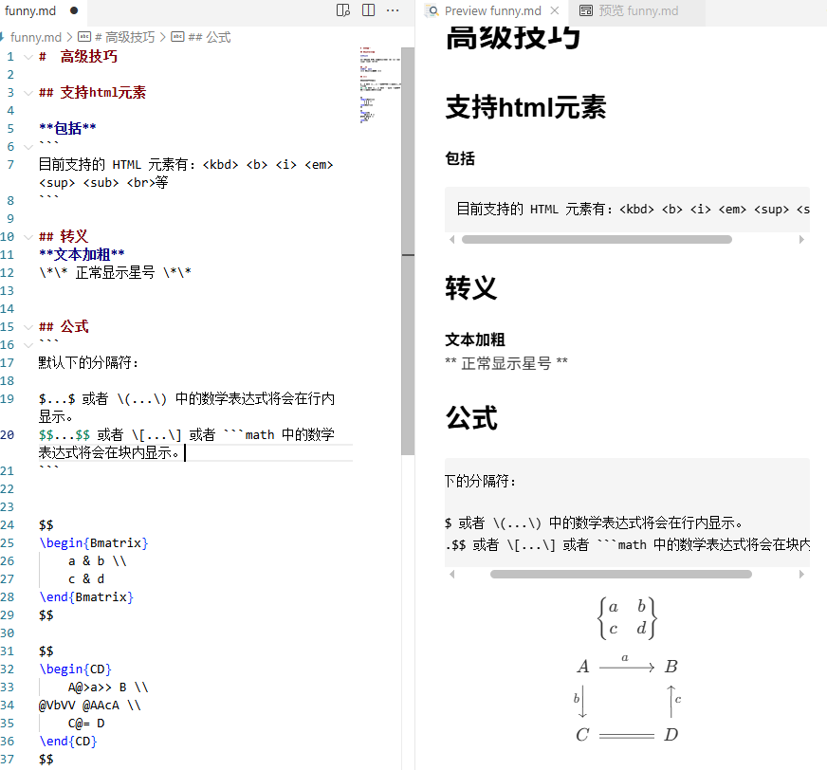Viewport: 827px width, 770px height.
Task: Click the \begin{Bmatrix} line in editor
Action: [93, 543]
